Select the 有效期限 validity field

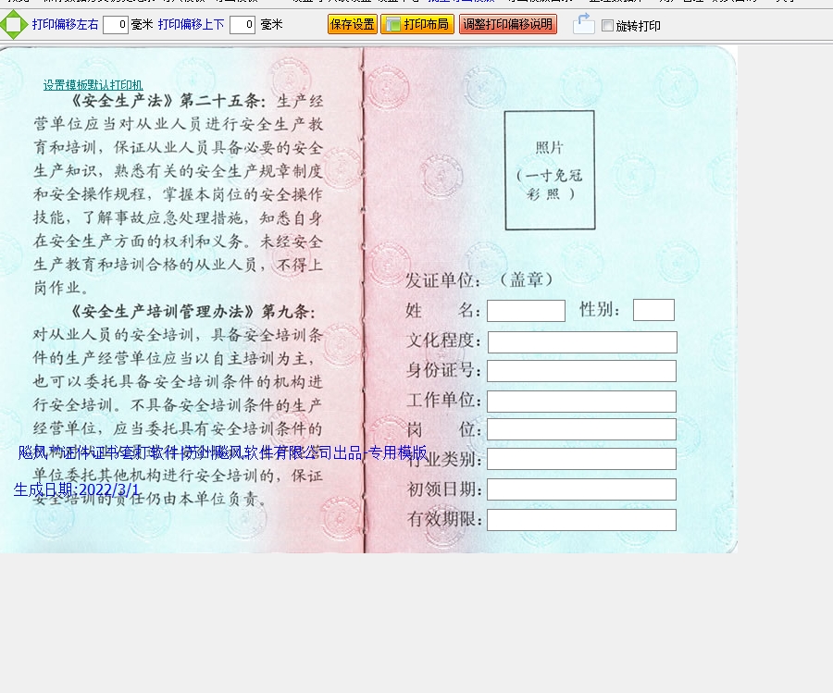click(581, 520)
